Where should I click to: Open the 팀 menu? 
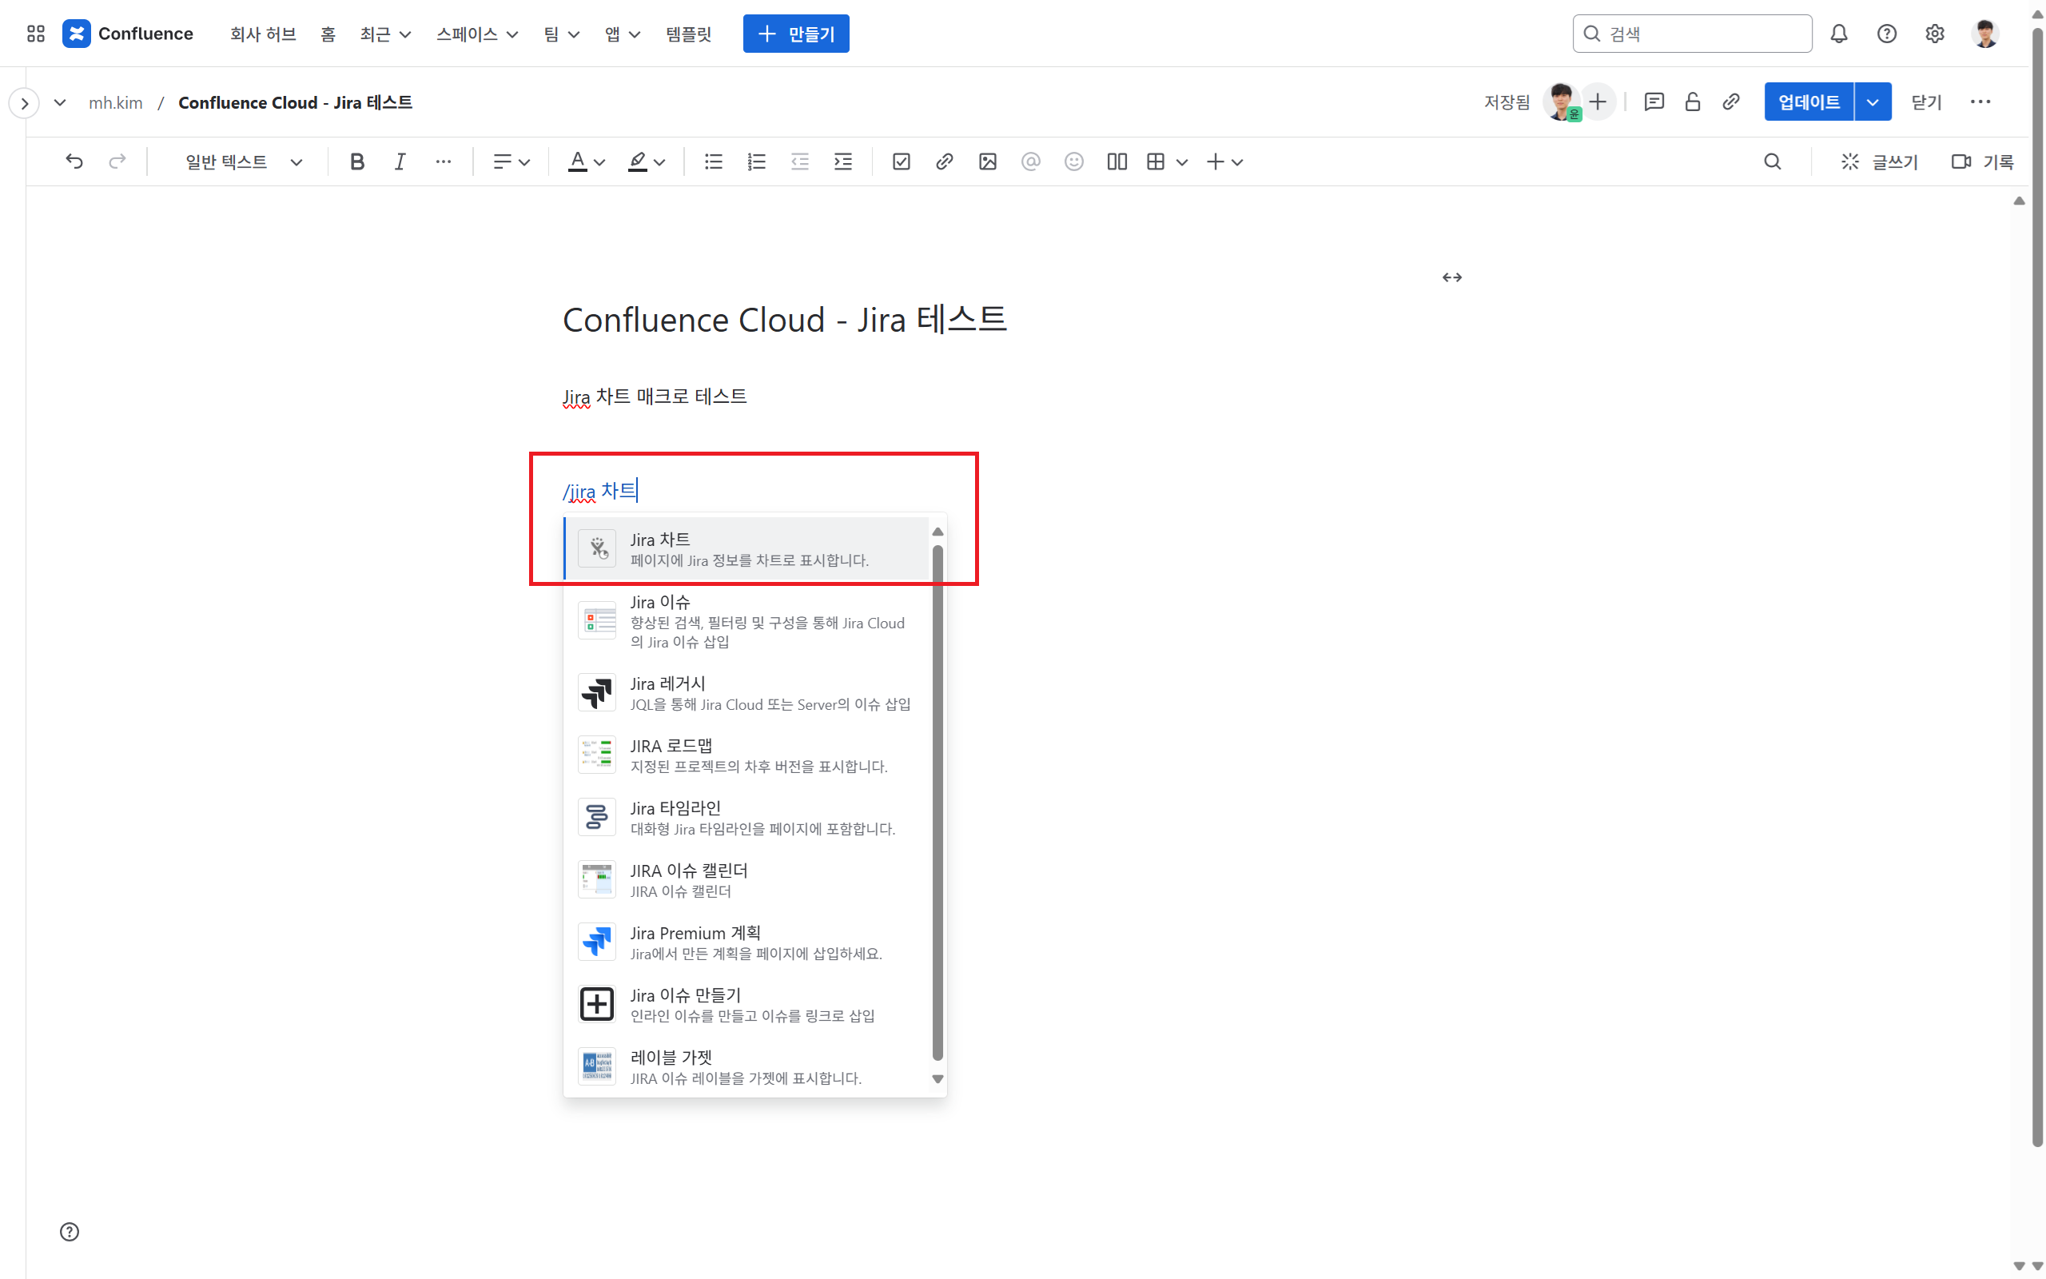(560, 34)
